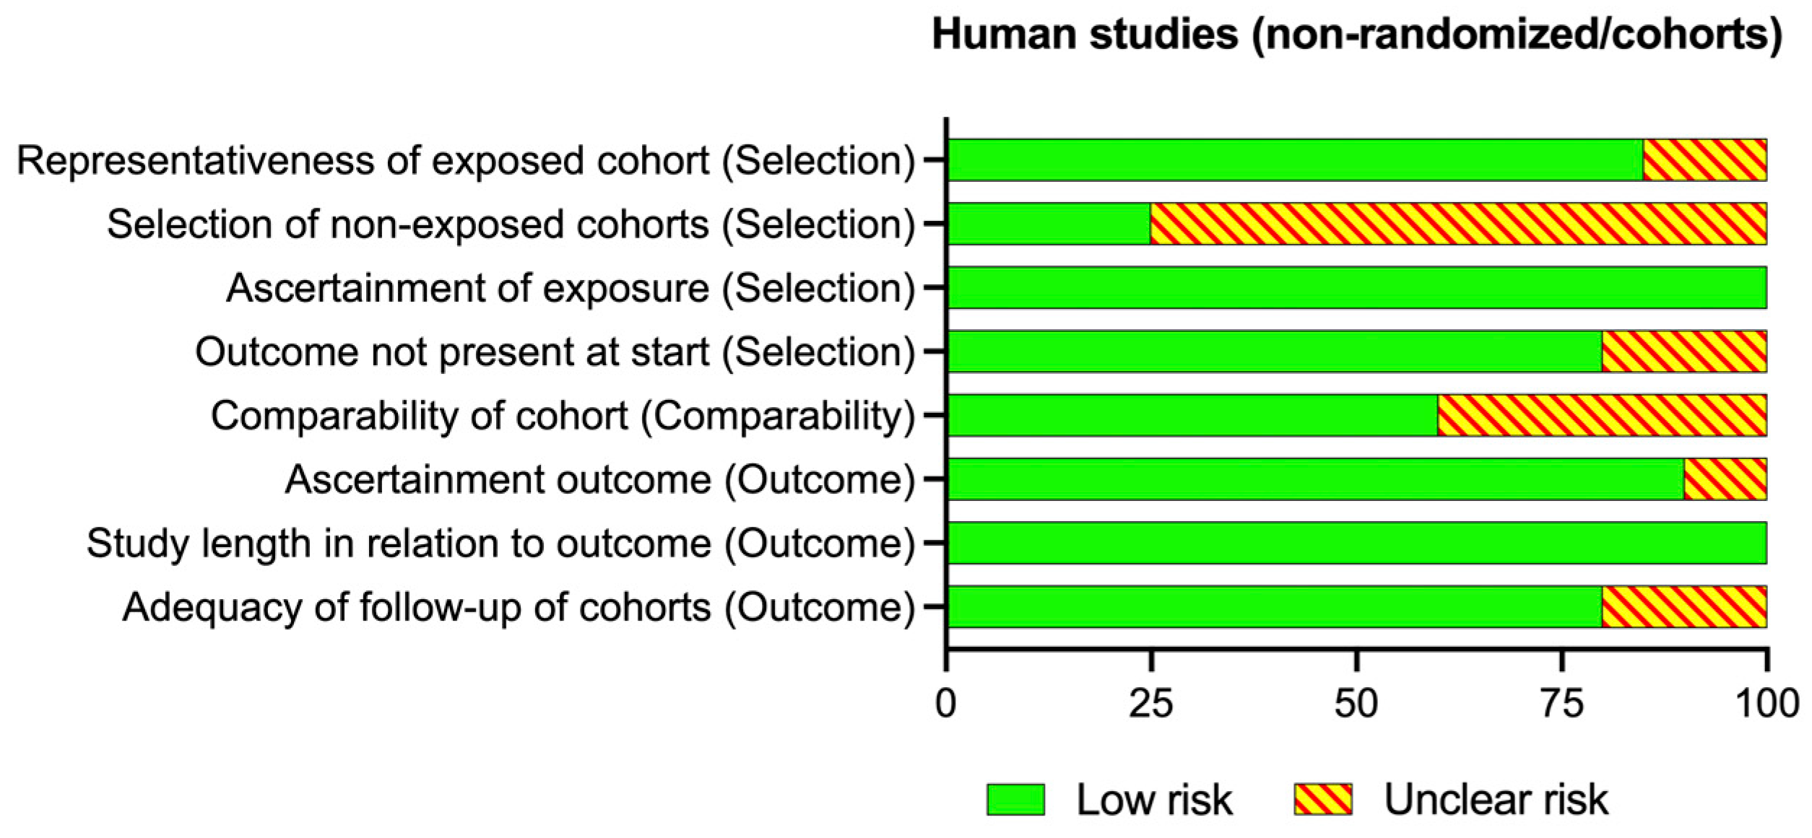Click the green bar for Ascertainment of exposure
The width and height of the screenshot is (1812, 838).
(1357, 288)
